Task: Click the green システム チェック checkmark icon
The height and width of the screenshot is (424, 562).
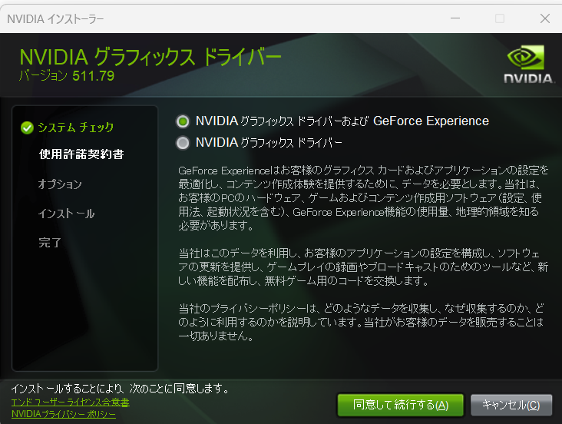Action: click(27, 128)
